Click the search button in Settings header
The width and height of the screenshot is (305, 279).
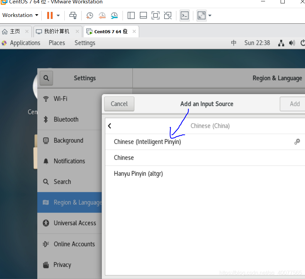pos(46,78)
